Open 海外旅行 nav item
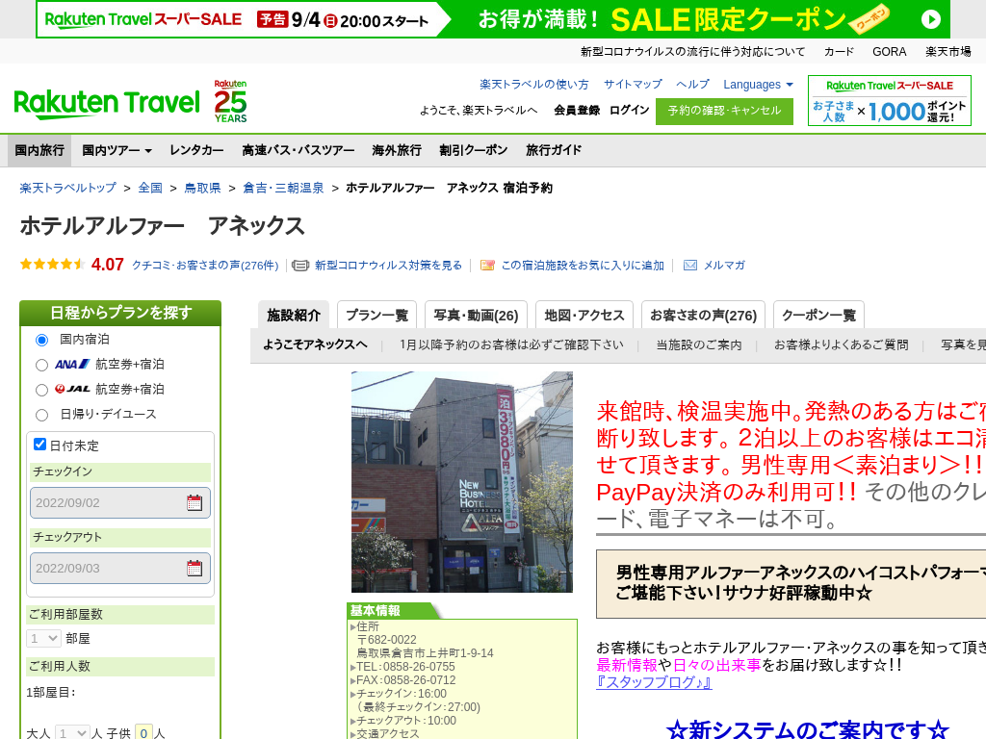This screenshot has height=739, width=986. 397,150
